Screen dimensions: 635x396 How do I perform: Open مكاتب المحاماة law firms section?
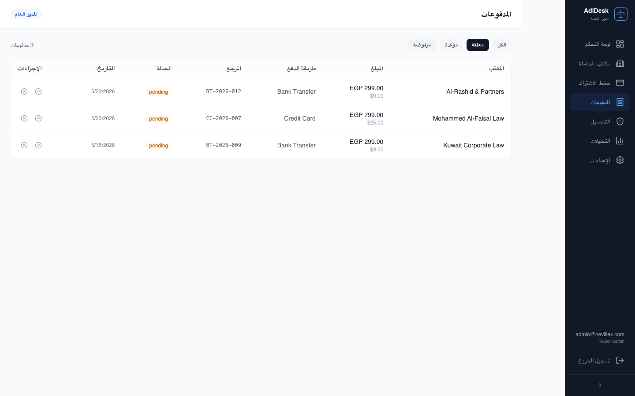[600, 63]
